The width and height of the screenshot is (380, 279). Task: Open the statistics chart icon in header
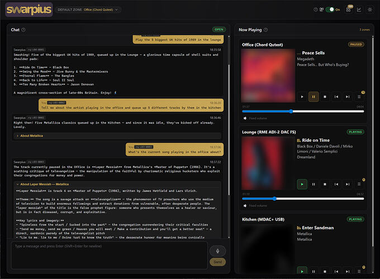[x=359, y=9]
